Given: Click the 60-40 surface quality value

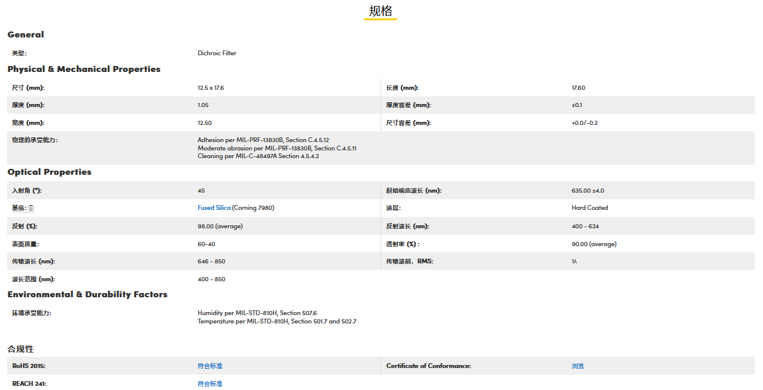Looking at the screenshot, I should (206, 244).
